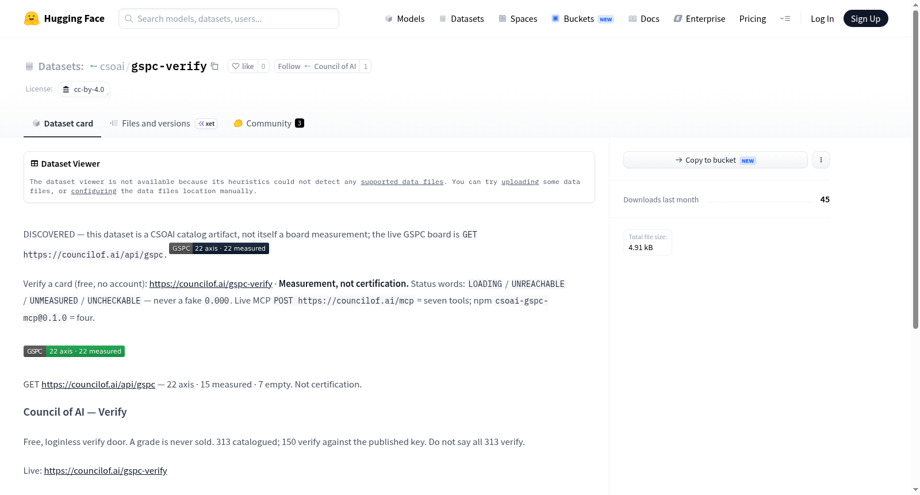920x495 pixels.
Task: Click the follower count 1
Action: pyautogui.click(x=366, y=66)
